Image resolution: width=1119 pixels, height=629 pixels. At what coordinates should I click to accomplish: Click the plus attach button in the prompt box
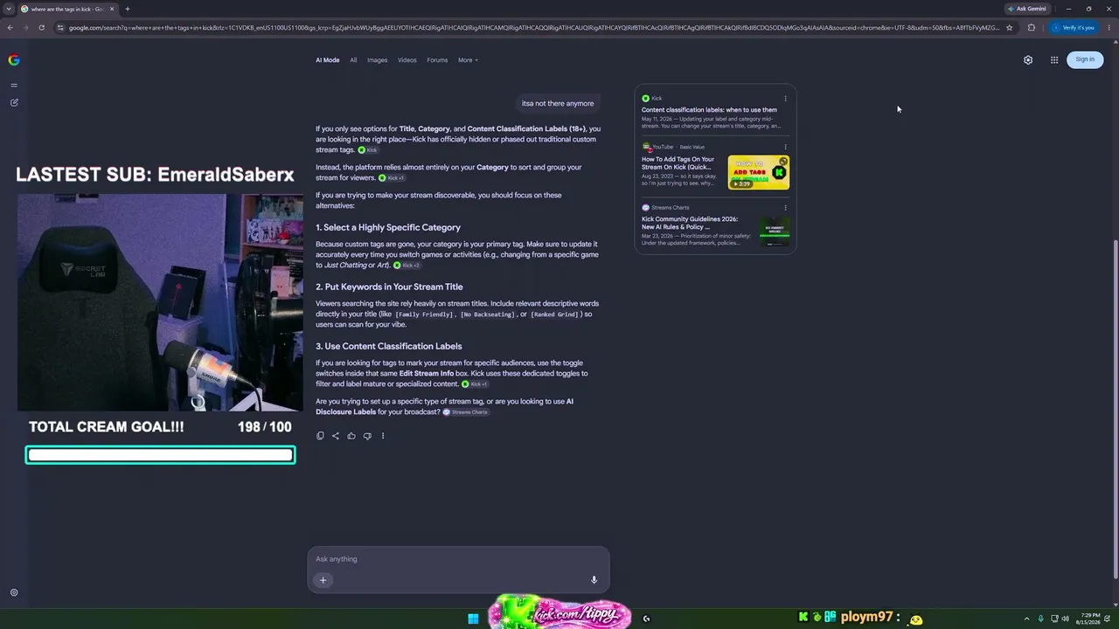[323, 580]
